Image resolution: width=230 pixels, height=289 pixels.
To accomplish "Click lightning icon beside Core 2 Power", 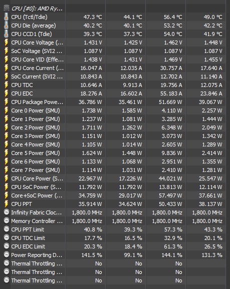I will pos(7,127).
